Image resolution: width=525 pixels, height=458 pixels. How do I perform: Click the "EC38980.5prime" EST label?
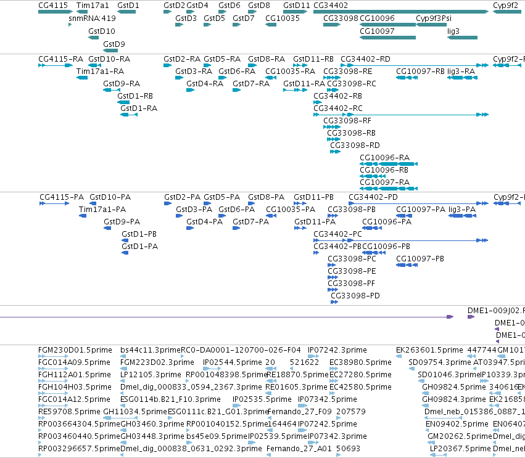tap(361, 362)
